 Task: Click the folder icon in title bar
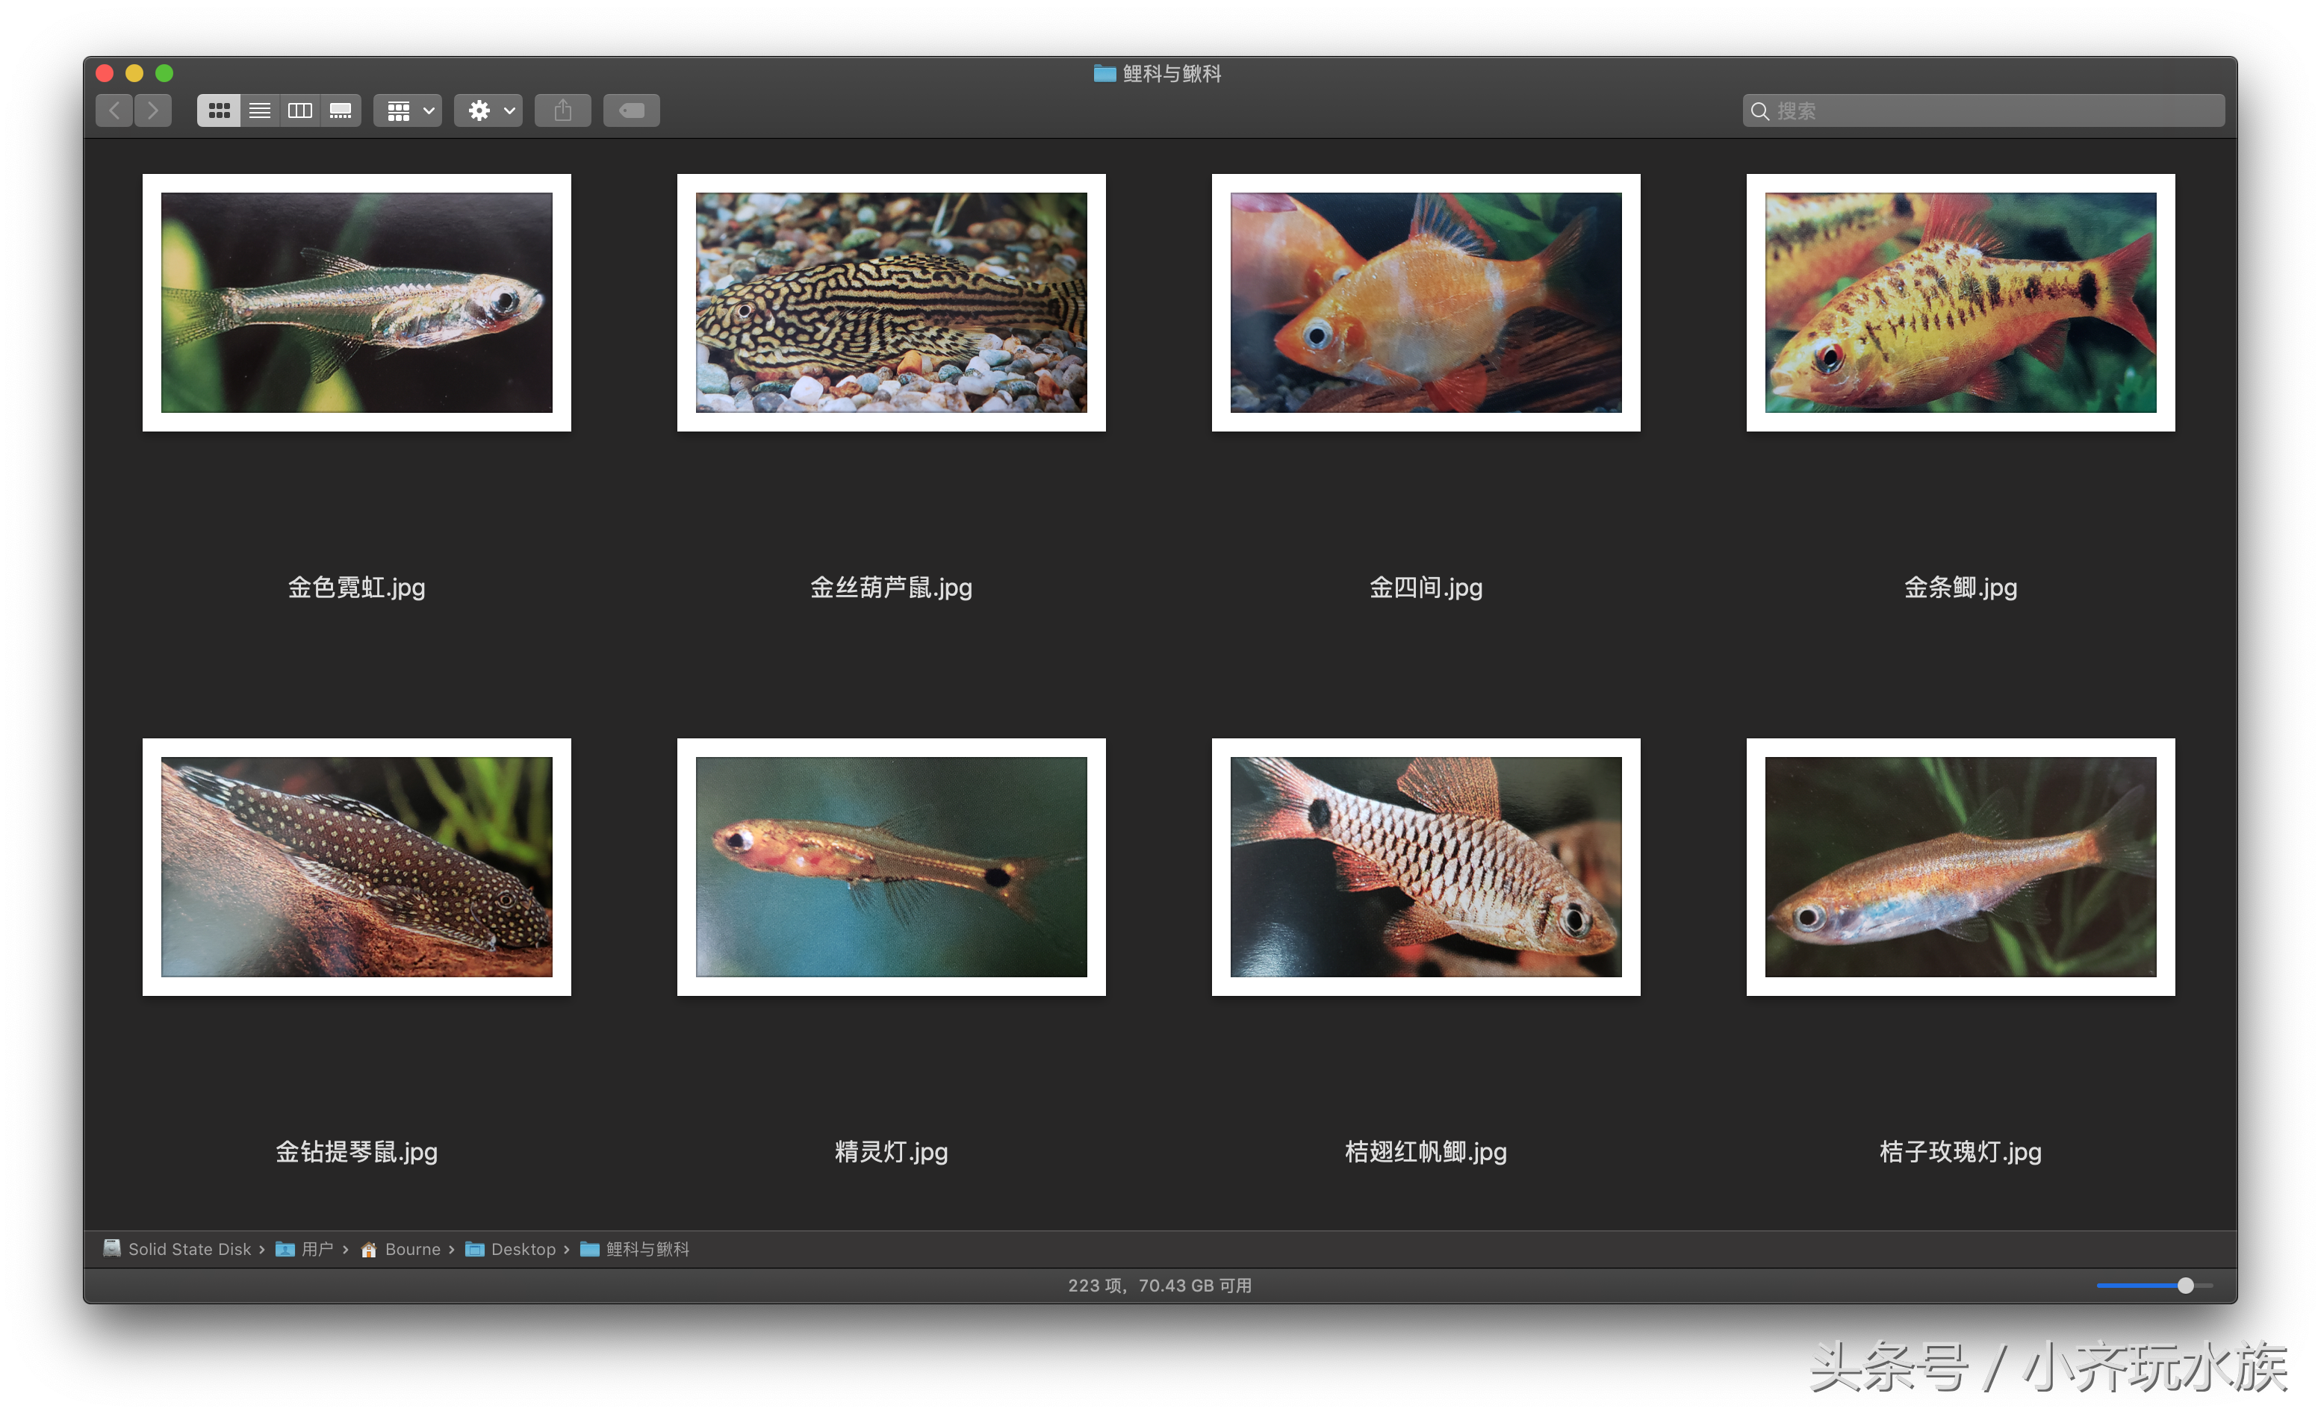pyautogui.click(x=1105, y=73)
